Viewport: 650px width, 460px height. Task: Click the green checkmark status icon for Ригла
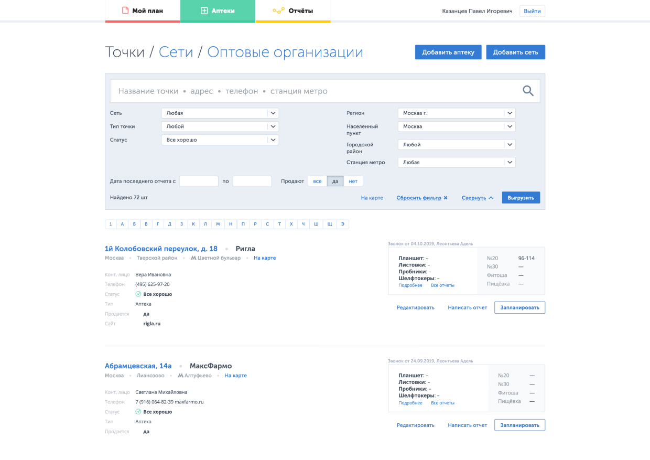[x=138, y=294]
